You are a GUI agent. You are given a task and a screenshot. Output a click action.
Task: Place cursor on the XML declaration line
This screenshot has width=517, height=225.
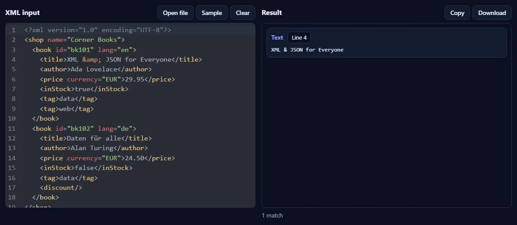(x=98, y=30)
